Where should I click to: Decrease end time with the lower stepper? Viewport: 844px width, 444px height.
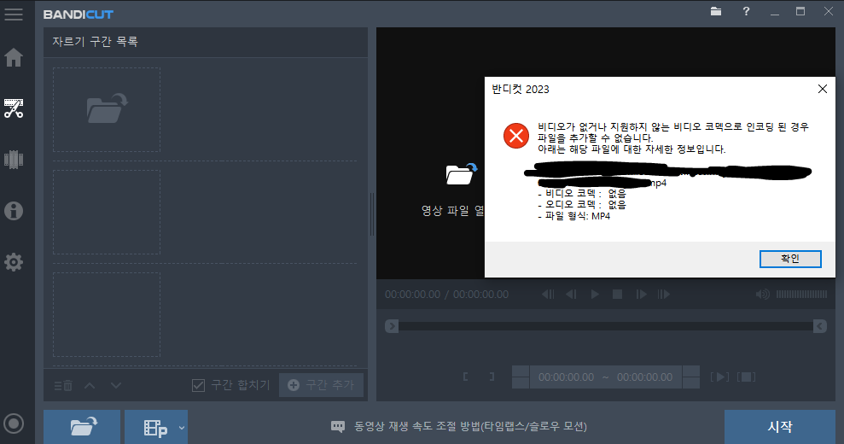click(x=691, y=383)
